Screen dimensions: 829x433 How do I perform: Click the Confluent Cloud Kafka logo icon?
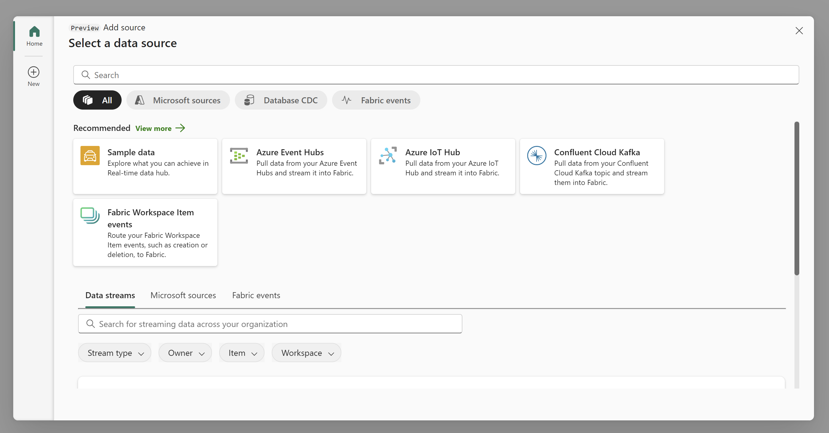(537, 156)
